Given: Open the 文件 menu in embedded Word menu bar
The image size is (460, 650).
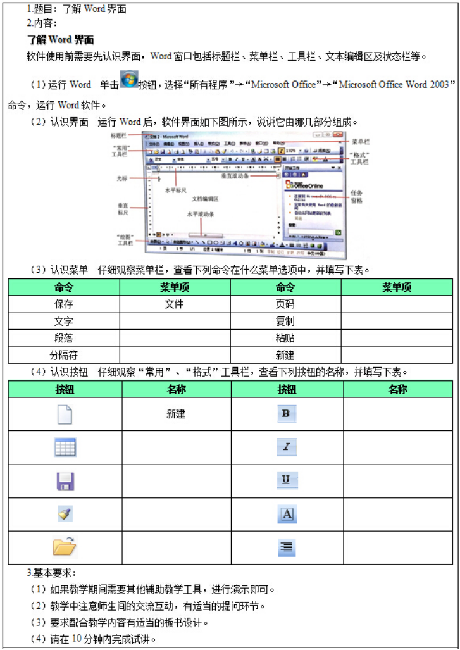Looking at the screenshot, I should coord(154,144).
